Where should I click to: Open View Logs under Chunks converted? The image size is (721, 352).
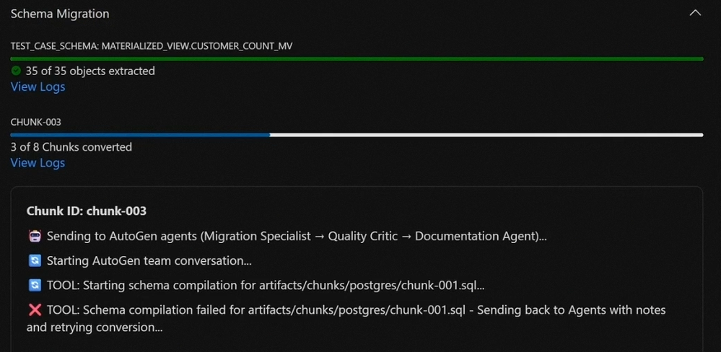click(38, 163)
